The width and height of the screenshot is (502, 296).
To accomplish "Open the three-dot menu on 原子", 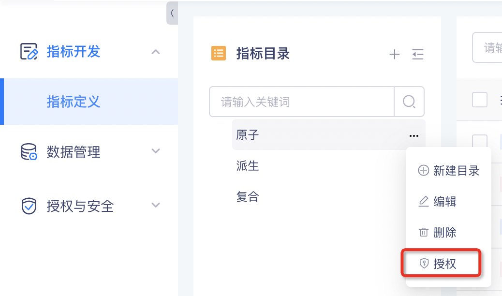I will point(413,136).
